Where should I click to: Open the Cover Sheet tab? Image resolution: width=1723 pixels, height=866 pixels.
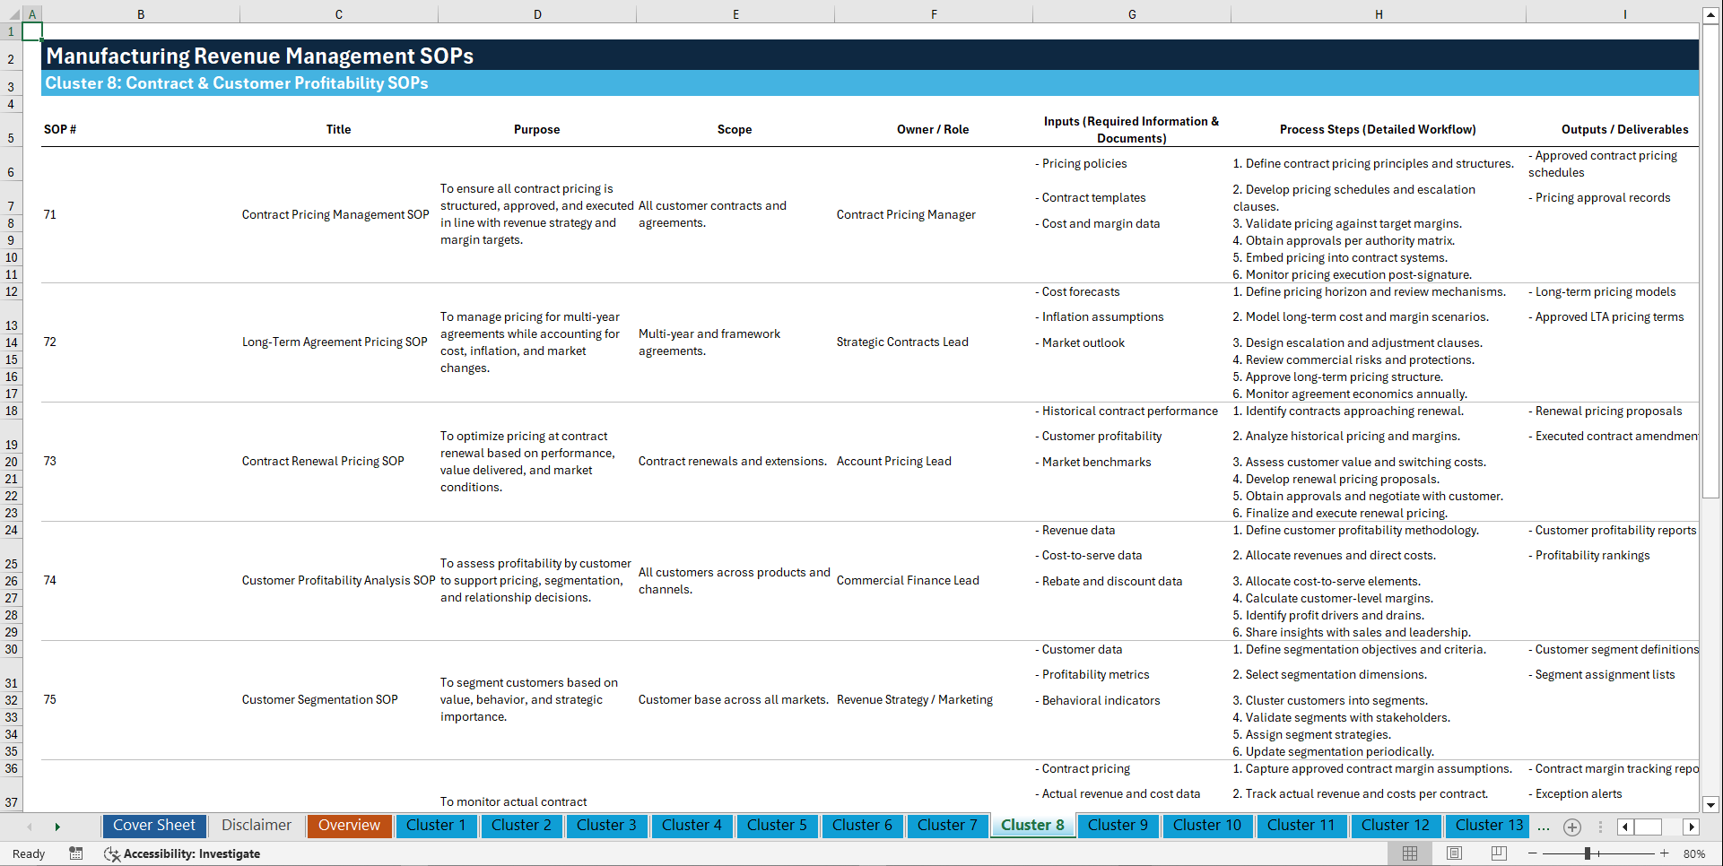(x=153, y=826)
